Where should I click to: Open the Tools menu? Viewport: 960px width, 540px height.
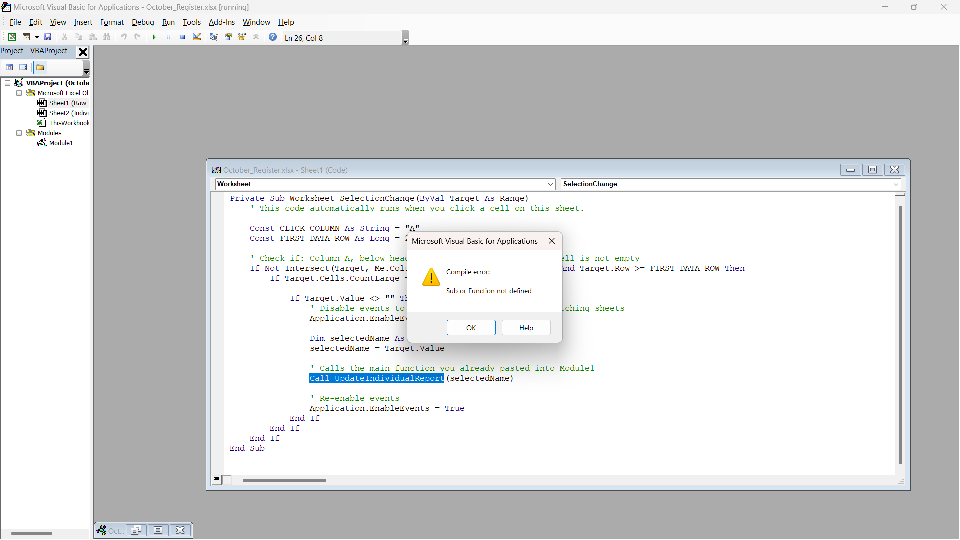[x=191, y=22]
